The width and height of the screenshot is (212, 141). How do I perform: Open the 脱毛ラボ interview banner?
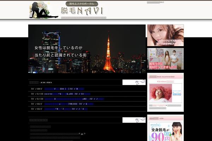[165, 59]
